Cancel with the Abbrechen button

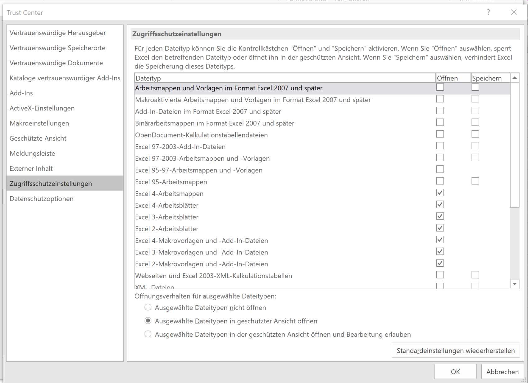click(x=502, y=372)
